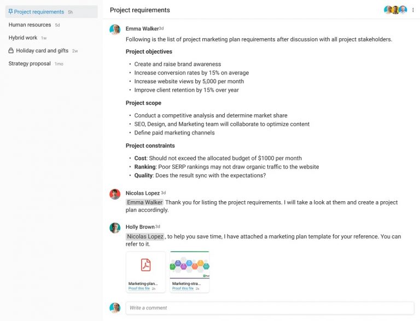This screenshot has width=420, height=321.
Task: Click your avatar beside the comment box
Action: point(115,308)
